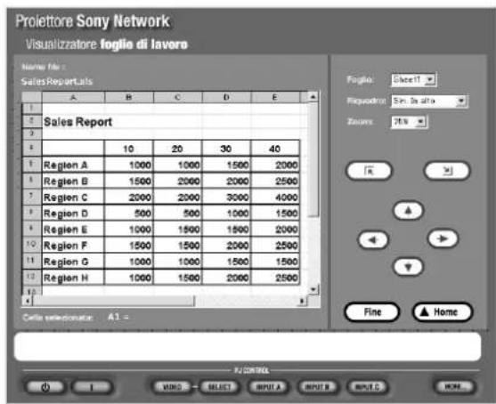Click the "Region D" cell
Viewport: 496px width, 404px height.
click(73, 213)
